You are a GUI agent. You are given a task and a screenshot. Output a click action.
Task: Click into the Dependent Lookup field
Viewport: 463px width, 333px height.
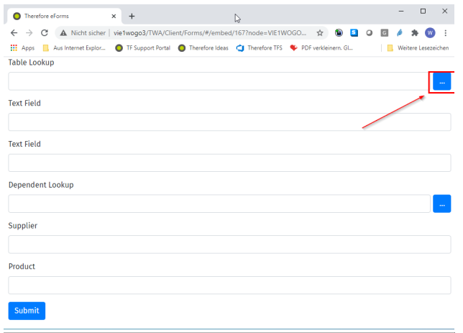[x=219, y=204]
